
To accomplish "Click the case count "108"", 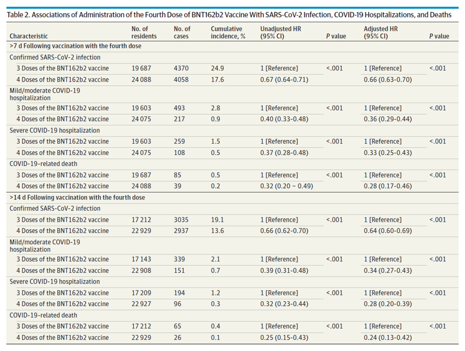I will (x=179, y=153).
